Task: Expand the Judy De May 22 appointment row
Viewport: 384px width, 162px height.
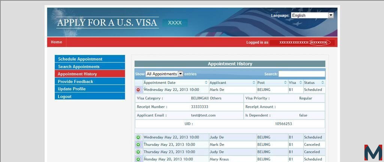Action: [x=138, y=137]
